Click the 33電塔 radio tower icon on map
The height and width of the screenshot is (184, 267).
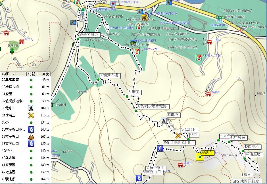[164, 121]
